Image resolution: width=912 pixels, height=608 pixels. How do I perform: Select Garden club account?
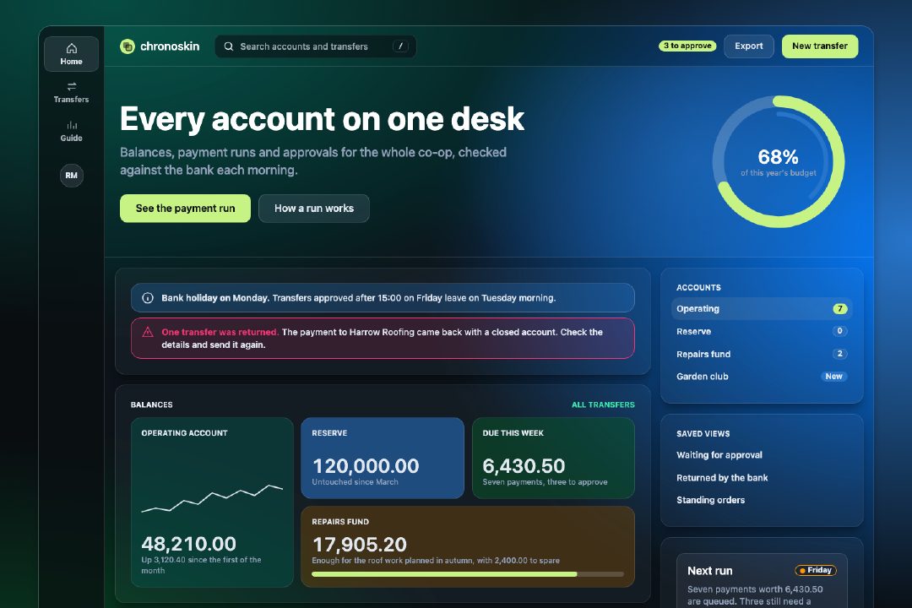tap(762, 377)
